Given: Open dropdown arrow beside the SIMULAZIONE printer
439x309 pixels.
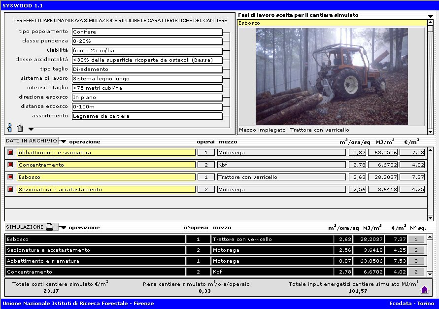Looking at the screenshot, I should [63, 228].
